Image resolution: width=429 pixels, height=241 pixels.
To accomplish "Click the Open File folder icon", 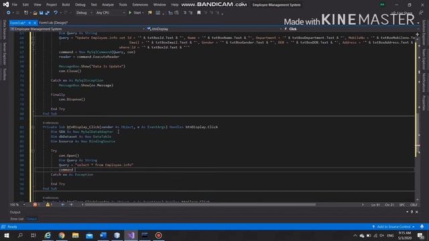I will [x=35, y=13].
